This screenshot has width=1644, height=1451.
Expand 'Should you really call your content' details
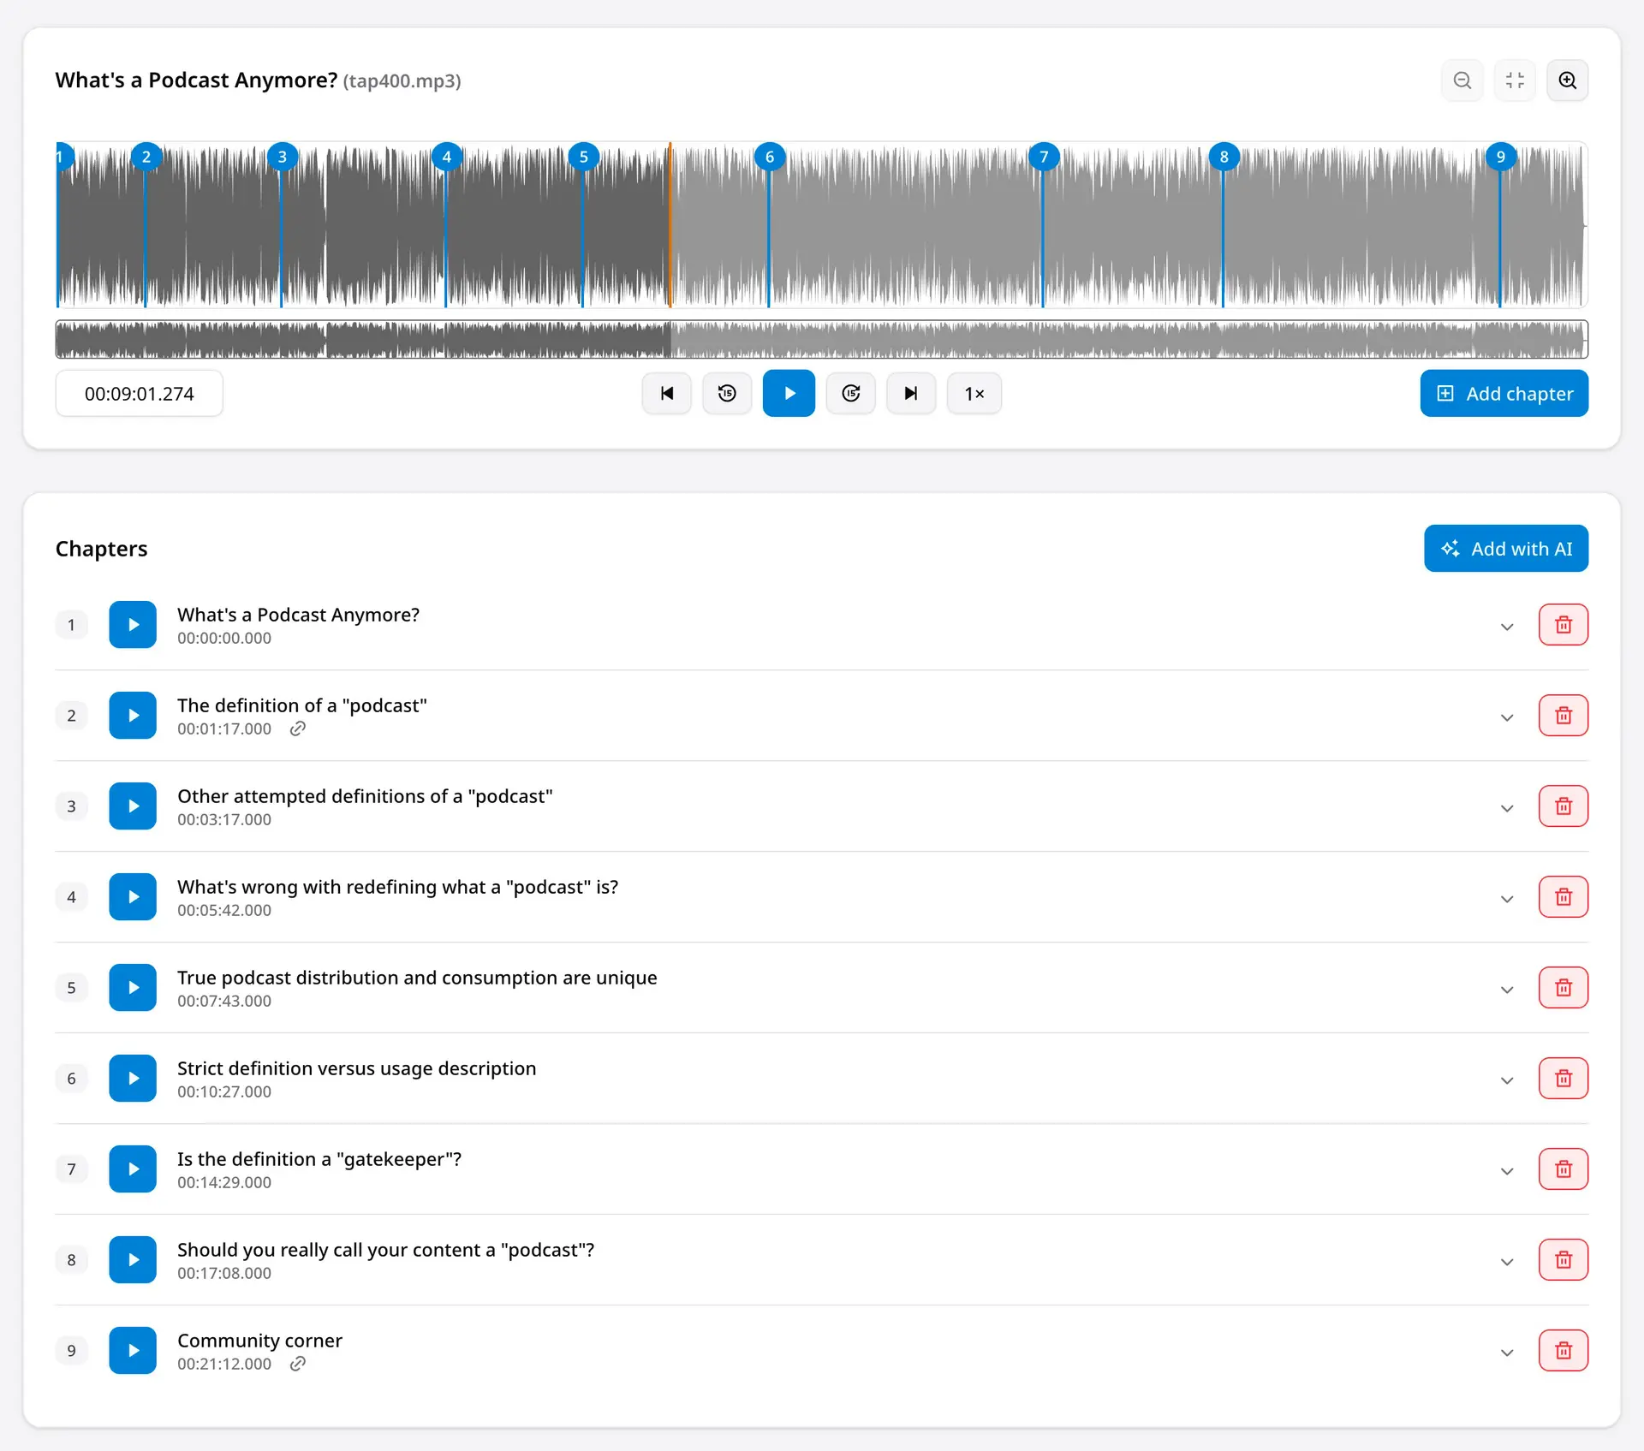click(x=1507, y=1262)
